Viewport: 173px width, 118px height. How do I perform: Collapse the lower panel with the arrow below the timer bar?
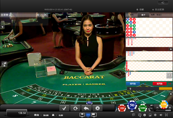[x=171, y=94]
